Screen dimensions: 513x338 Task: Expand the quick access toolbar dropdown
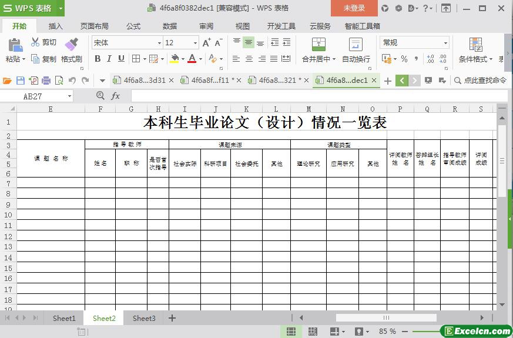tap(102, 81)
